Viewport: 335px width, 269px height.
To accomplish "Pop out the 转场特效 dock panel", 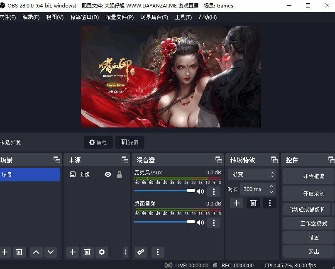I will pos(274,160).
